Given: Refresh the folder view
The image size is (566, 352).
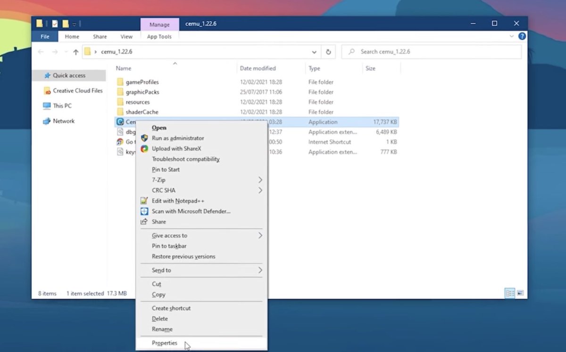Looking at the screenshot, I should (x=328, y=52).
